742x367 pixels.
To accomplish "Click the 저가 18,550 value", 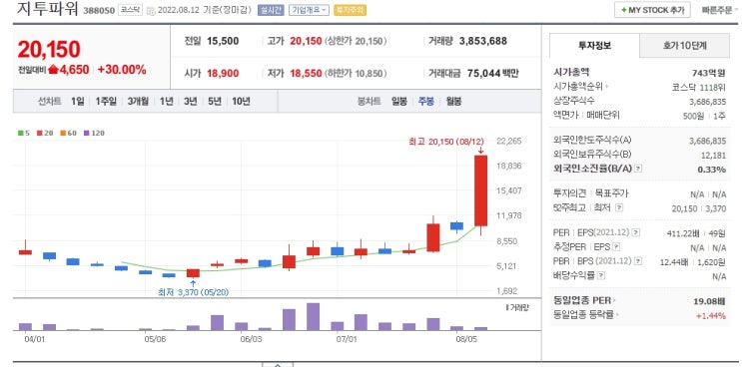I will (x=306, y=73).
